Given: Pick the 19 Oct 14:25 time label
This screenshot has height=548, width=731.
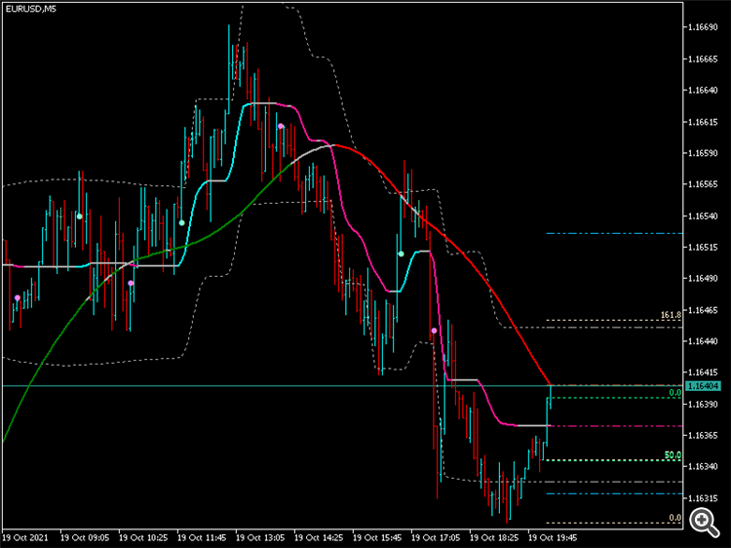Looking at the screenshot, I should (319, 537).
